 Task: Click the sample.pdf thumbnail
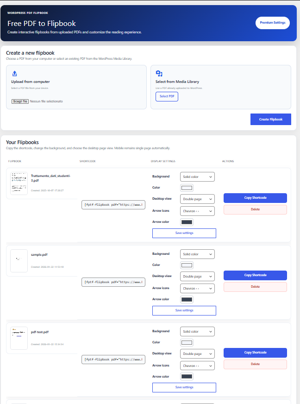point(19,261)
